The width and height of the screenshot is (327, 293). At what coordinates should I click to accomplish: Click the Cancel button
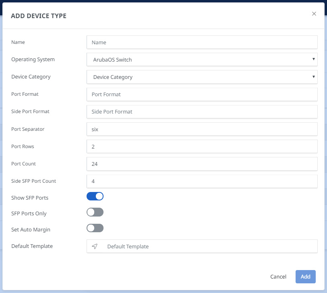278,276
